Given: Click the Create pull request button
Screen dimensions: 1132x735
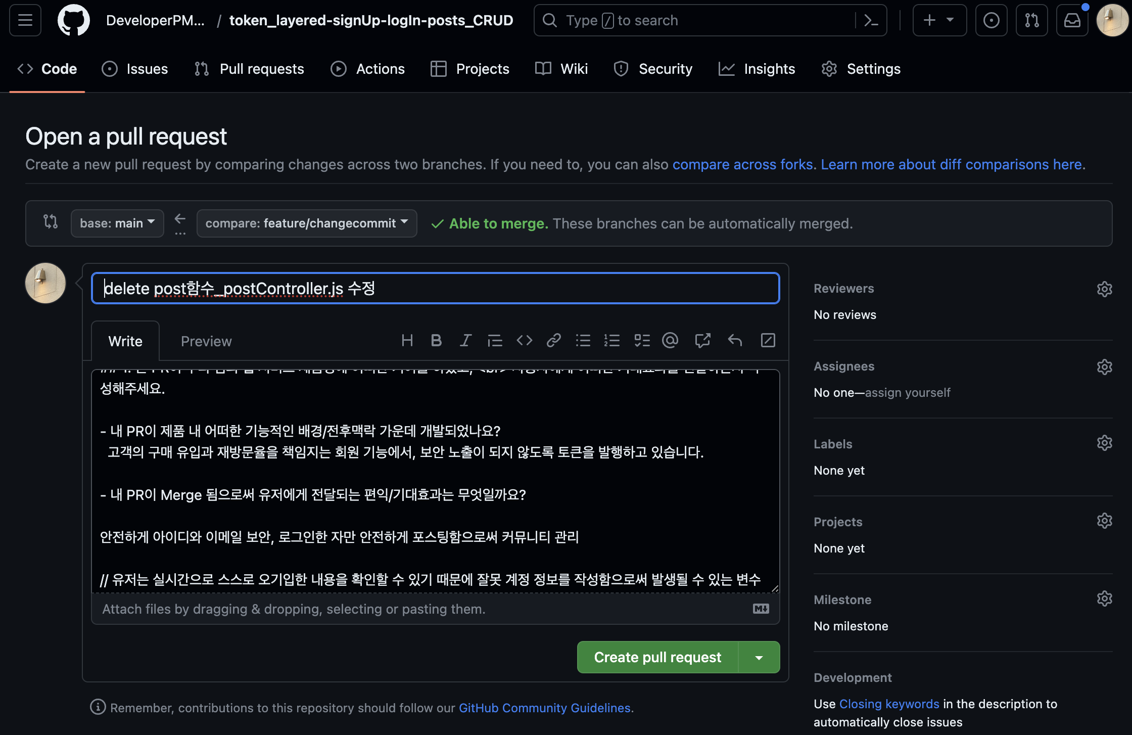Looking at the screenshot, I should point(657,657).
